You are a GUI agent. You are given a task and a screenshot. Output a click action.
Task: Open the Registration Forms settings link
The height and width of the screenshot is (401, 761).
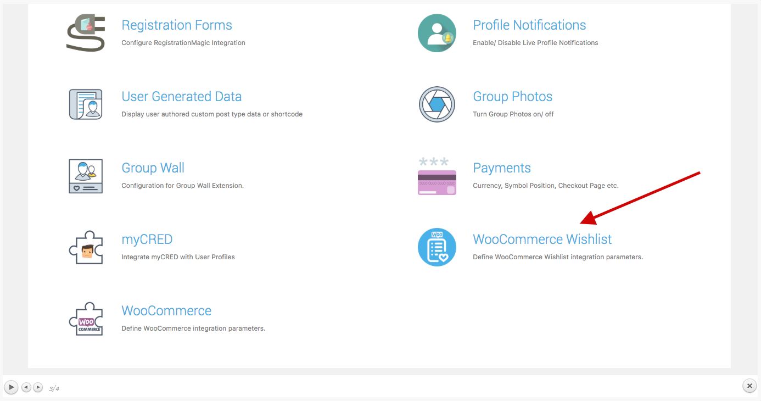(177, 25)
